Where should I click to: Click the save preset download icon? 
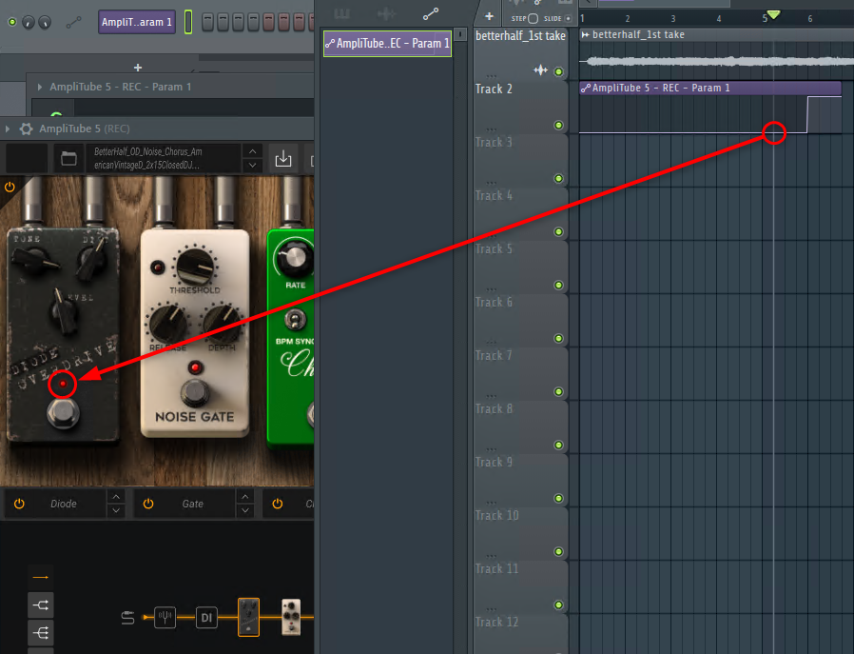[282, 158]
